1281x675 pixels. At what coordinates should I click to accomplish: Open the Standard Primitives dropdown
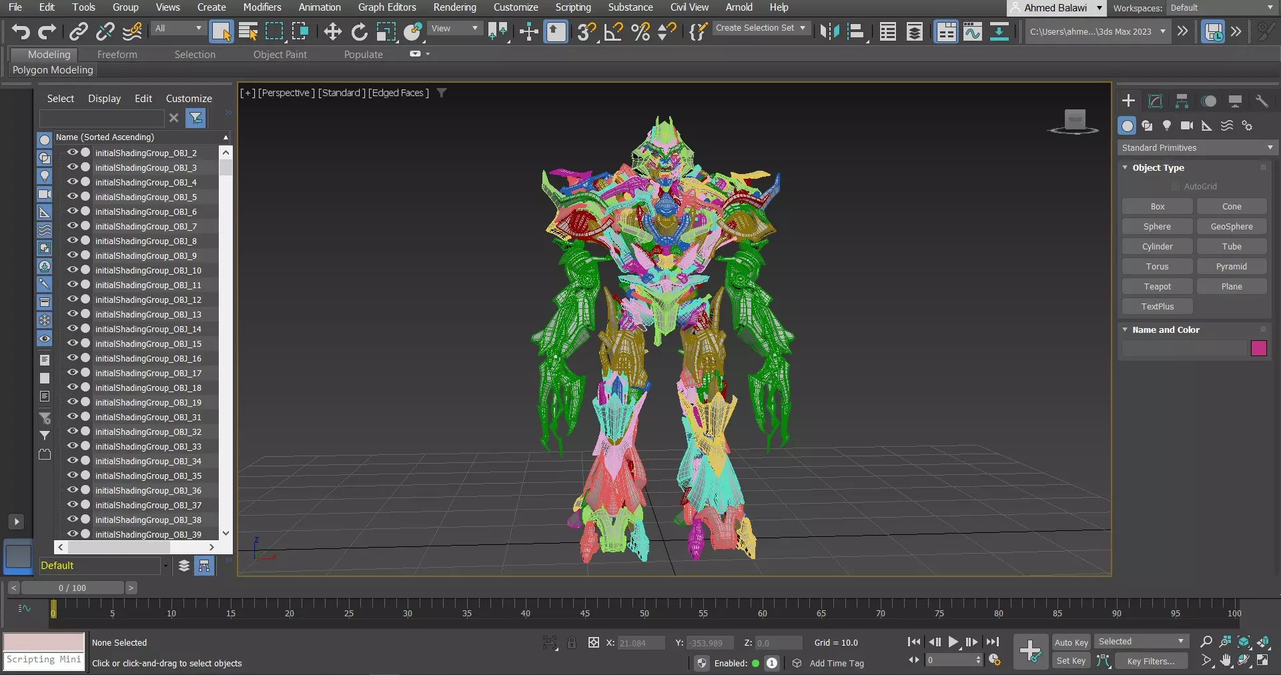tap(1198, 147)
